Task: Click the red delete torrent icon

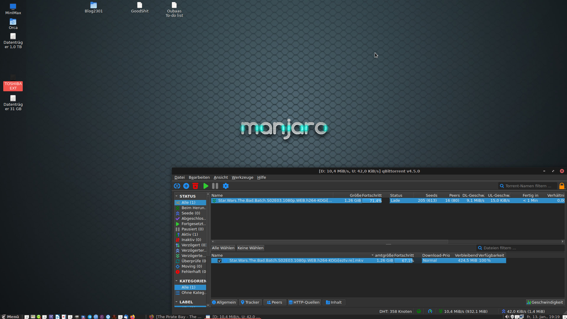Action: click(195, 186)
